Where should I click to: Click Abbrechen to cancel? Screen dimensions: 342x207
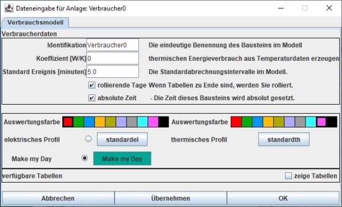tap(58, 198)
